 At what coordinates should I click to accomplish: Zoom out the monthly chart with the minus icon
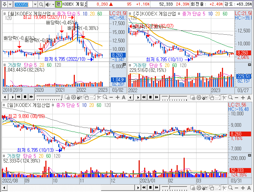(111, 97)
